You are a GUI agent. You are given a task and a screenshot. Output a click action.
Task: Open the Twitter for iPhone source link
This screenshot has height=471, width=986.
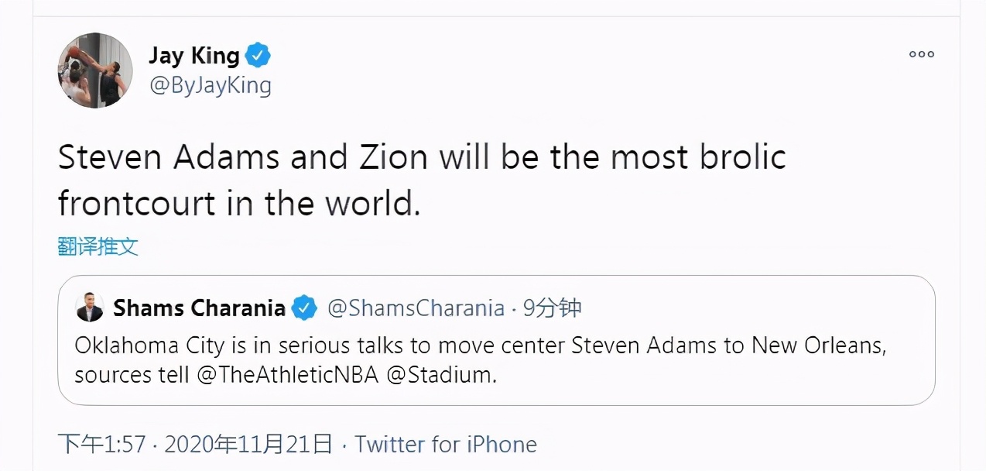[445, 444]
